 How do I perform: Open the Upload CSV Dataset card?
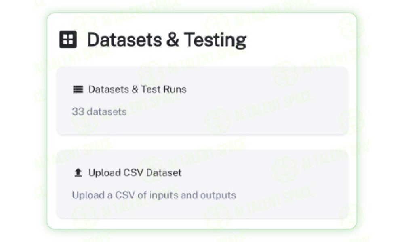pos(202,184)
